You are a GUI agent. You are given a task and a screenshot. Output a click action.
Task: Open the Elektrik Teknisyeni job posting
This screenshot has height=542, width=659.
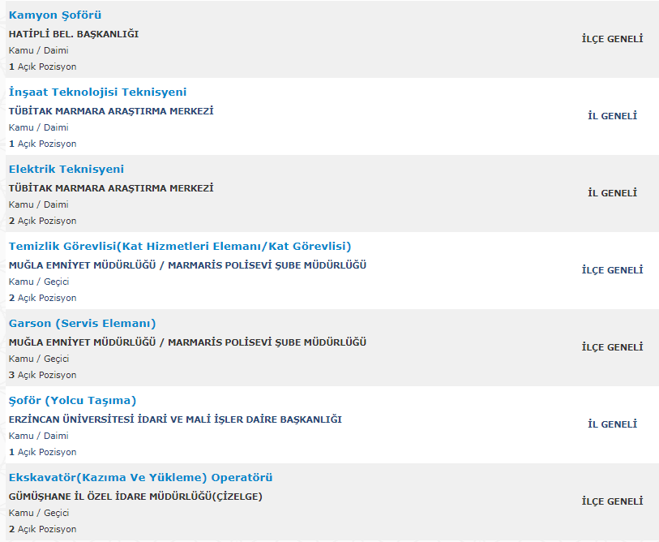(66, 170)
